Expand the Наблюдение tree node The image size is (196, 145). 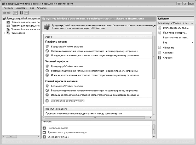pos(4,33)
